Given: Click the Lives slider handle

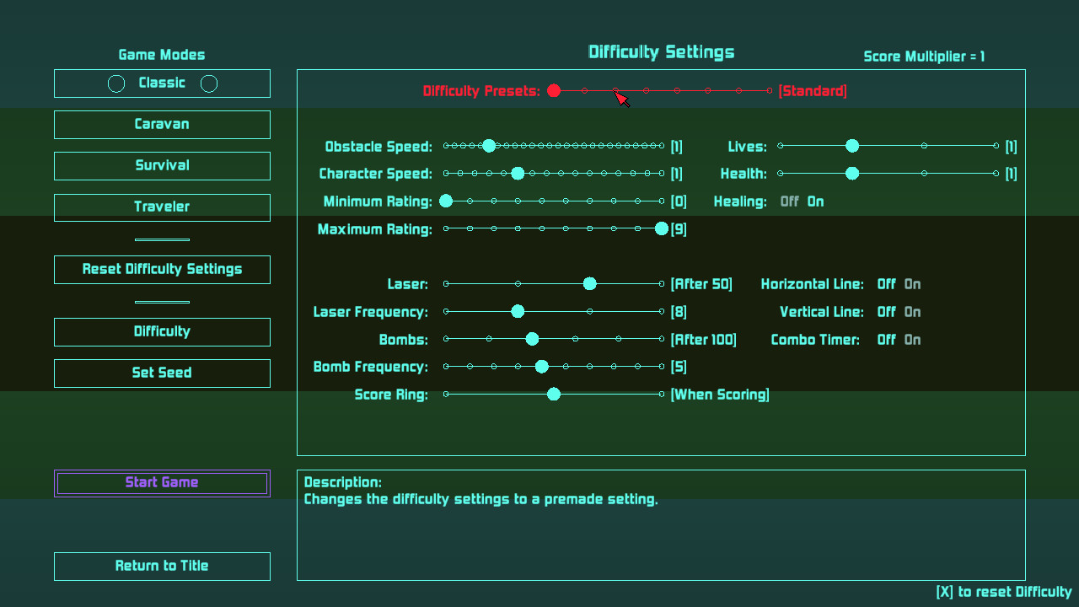Looking at the screenshot, I should point(852,147).
